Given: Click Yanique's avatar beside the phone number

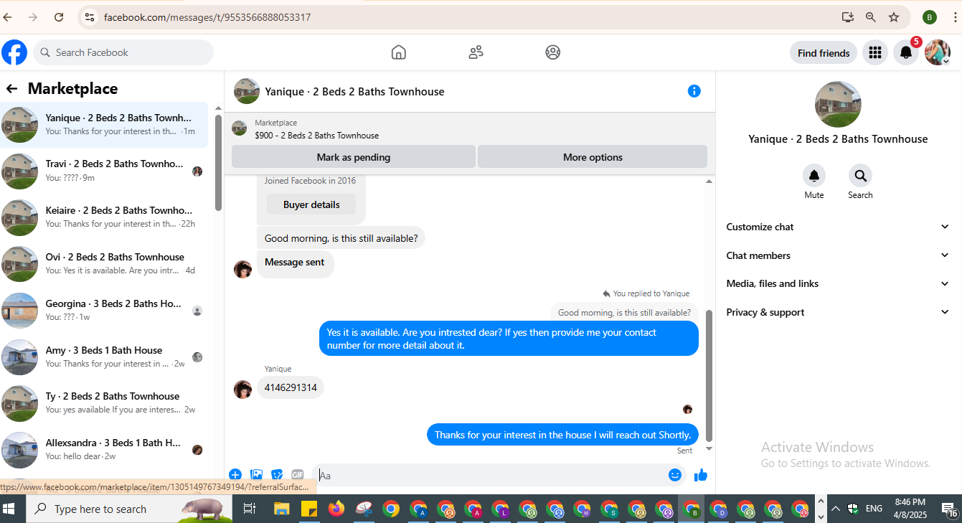Looking at the screenshot, I should coord(243,389).
